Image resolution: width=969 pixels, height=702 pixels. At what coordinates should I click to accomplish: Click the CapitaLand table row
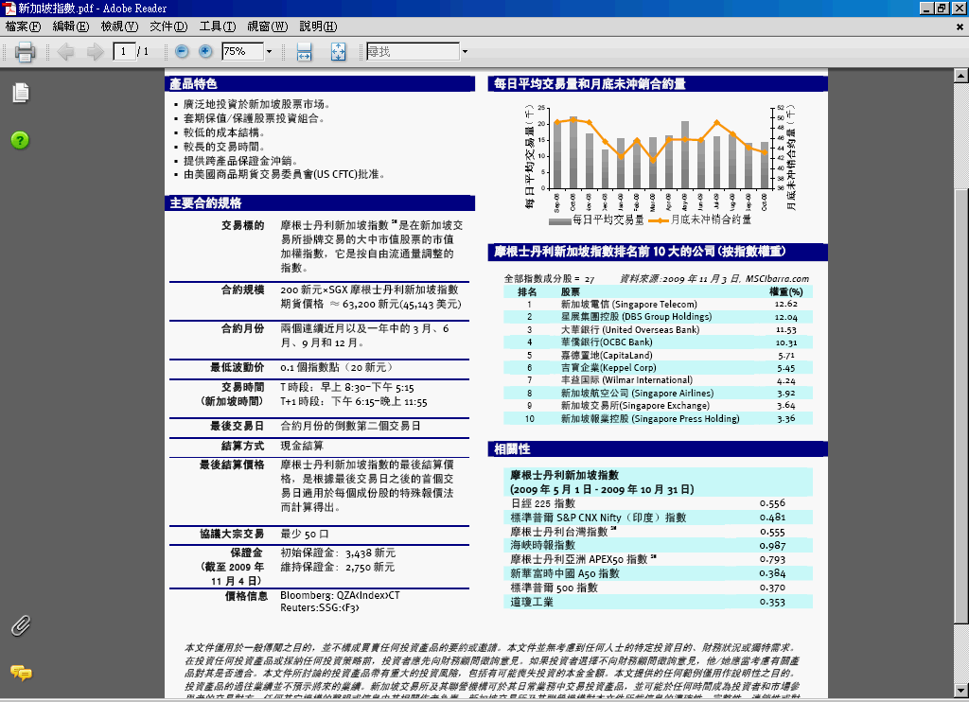click(x=659, y=356)
